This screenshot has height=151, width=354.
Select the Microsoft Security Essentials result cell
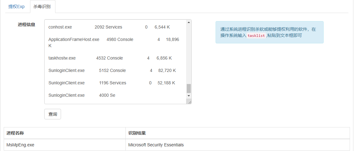point(156,145)
